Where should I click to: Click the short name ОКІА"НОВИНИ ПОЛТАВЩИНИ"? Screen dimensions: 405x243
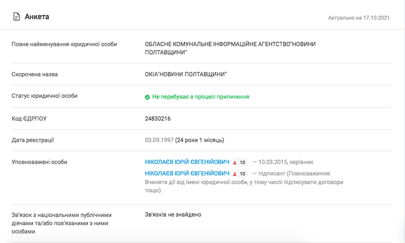[x=186, y=75]
